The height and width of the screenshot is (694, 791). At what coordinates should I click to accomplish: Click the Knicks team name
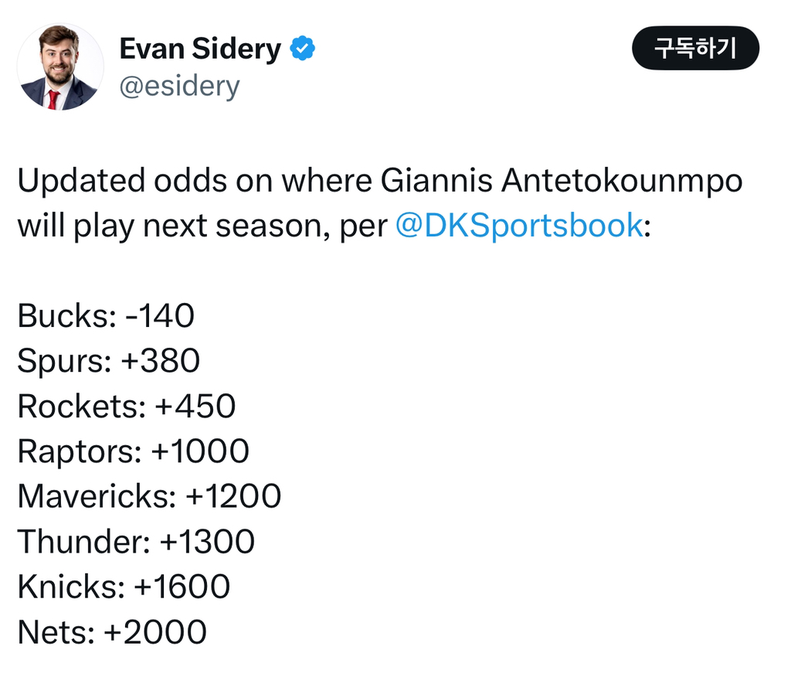(x=67, y=587)
